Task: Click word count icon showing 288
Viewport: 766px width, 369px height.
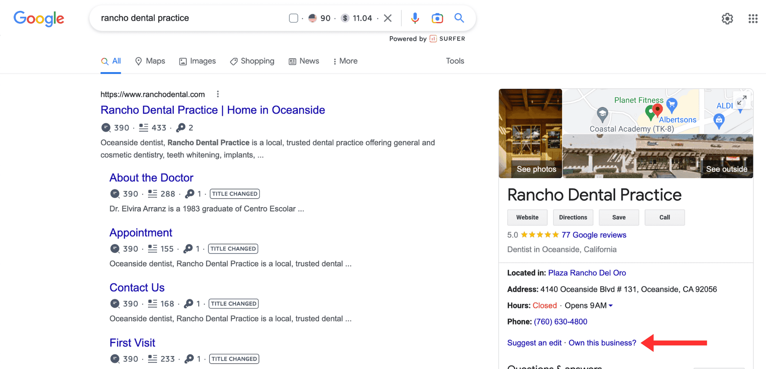Action: (x=153, y=194)
